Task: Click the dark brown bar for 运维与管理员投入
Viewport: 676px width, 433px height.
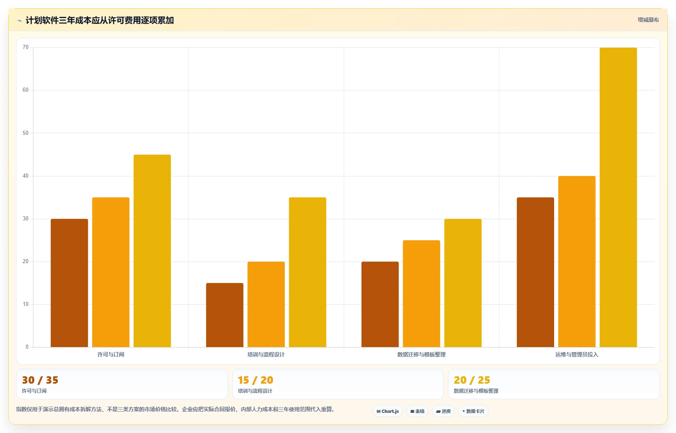Action: [x=535, y=272]
